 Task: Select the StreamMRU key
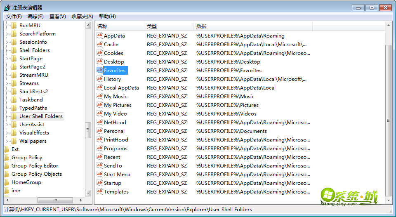click(x=33, y=75)
